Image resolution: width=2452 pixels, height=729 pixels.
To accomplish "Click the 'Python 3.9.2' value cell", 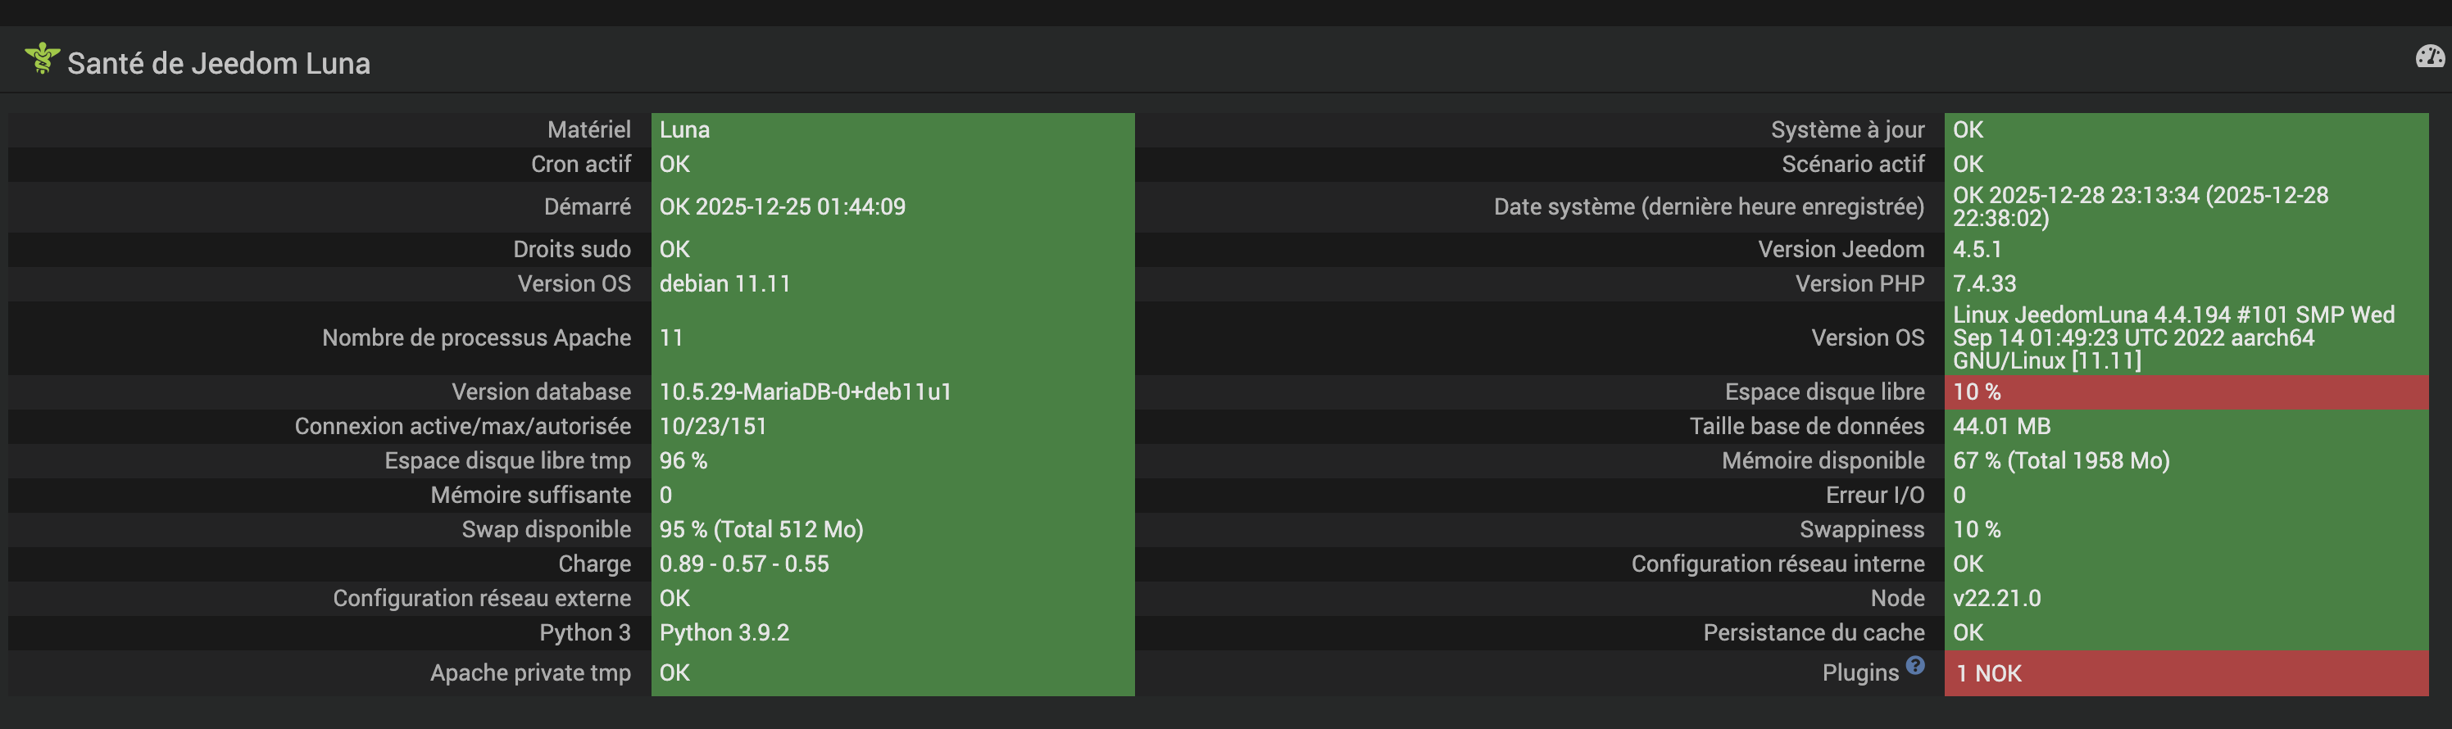I will point(724,633).
